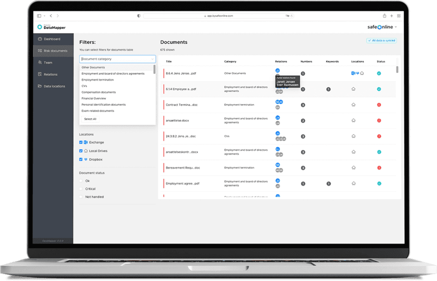Switch to the Risk documents section
Screen dimensions: 437x281
click(x=55, y=50)
